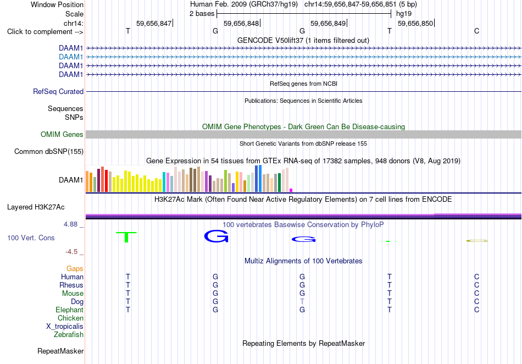The image size is (522, 364).
Task: Click the Rhesus species label
Action: 71,285
